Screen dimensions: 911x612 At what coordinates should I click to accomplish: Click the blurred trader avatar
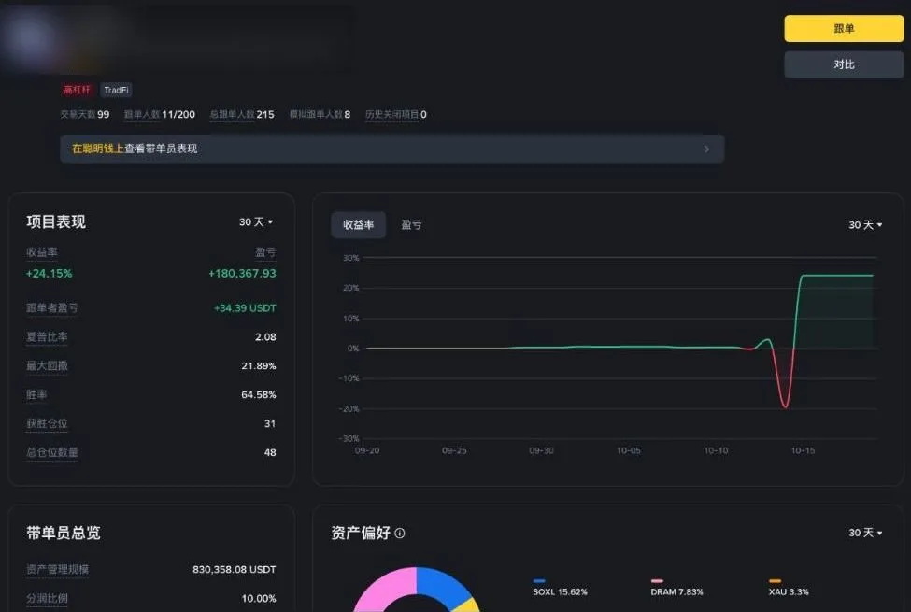(32, 39)
